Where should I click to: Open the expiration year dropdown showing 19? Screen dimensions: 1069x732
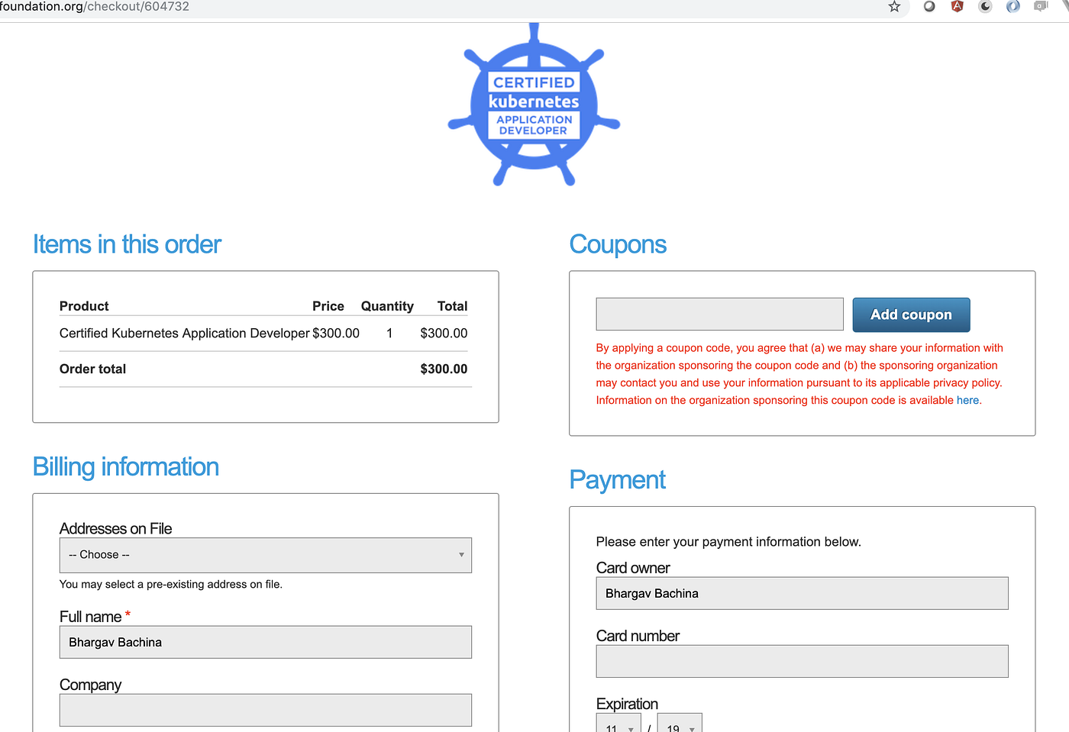click(x=680, y=723)
